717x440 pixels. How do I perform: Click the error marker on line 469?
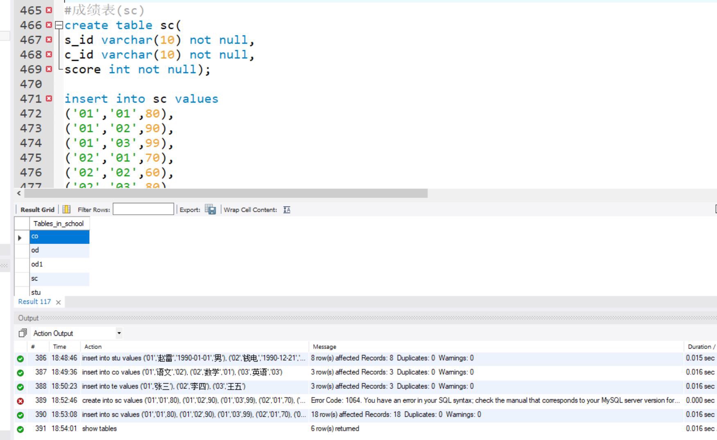click(49, 69)
